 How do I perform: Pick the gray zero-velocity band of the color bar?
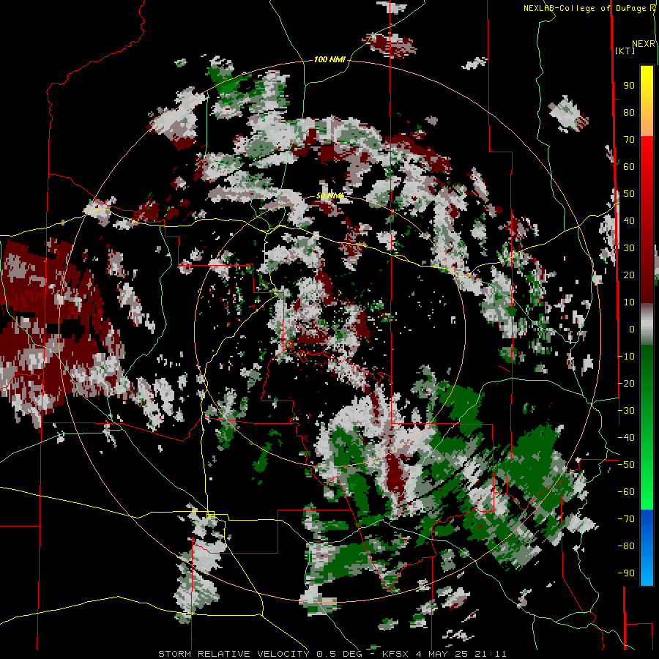647,324
